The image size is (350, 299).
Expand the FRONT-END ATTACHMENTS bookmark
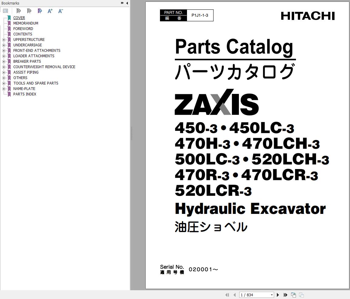(x=4, y=51)
